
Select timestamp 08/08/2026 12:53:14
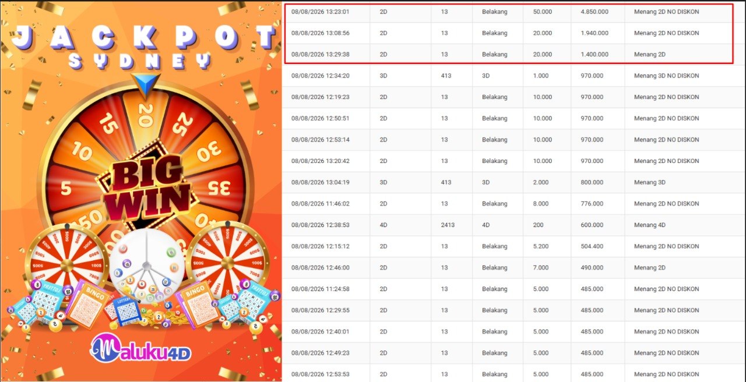[x=320, y=140]
